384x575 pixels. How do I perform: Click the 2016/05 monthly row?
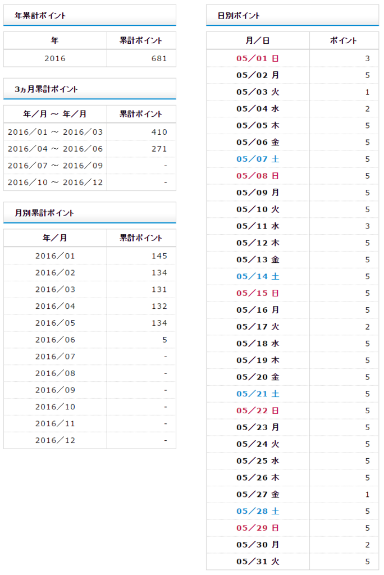[x=89, y=323]
